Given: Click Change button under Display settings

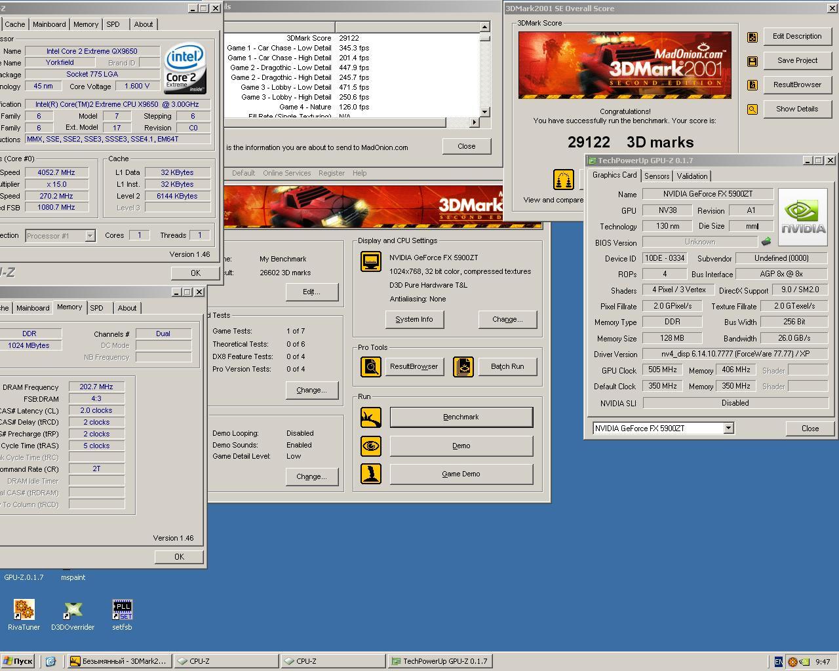Looking at the screenshot, I should [507, 319].
